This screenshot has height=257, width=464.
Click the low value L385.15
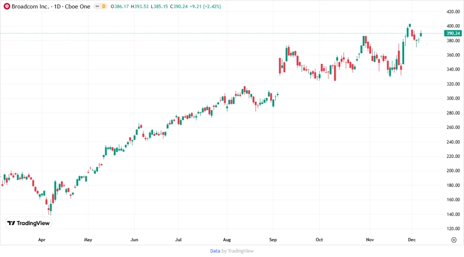coord(159,6)
